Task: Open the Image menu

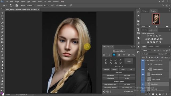Action: coord(17,2)
